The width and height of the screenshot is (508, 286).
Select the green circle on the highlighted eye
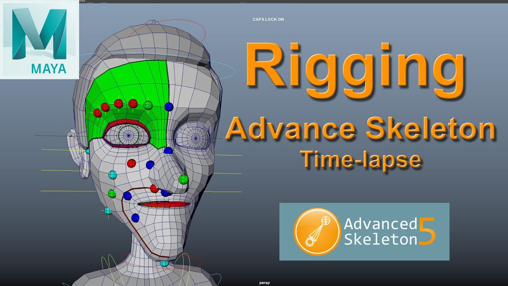click(129, 135)
